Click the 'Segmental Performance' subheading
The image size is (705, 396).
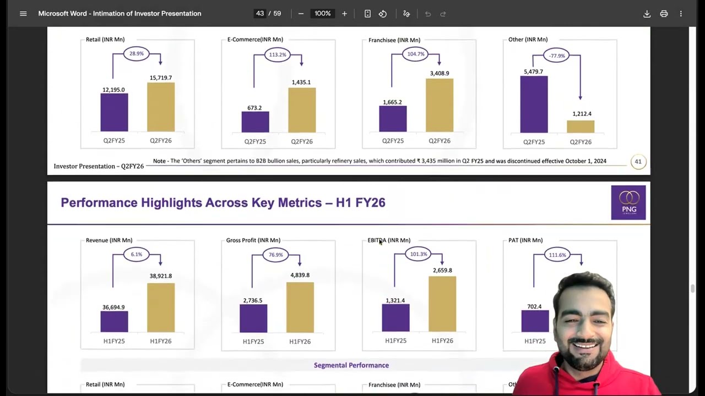click(x=351, y=365)
